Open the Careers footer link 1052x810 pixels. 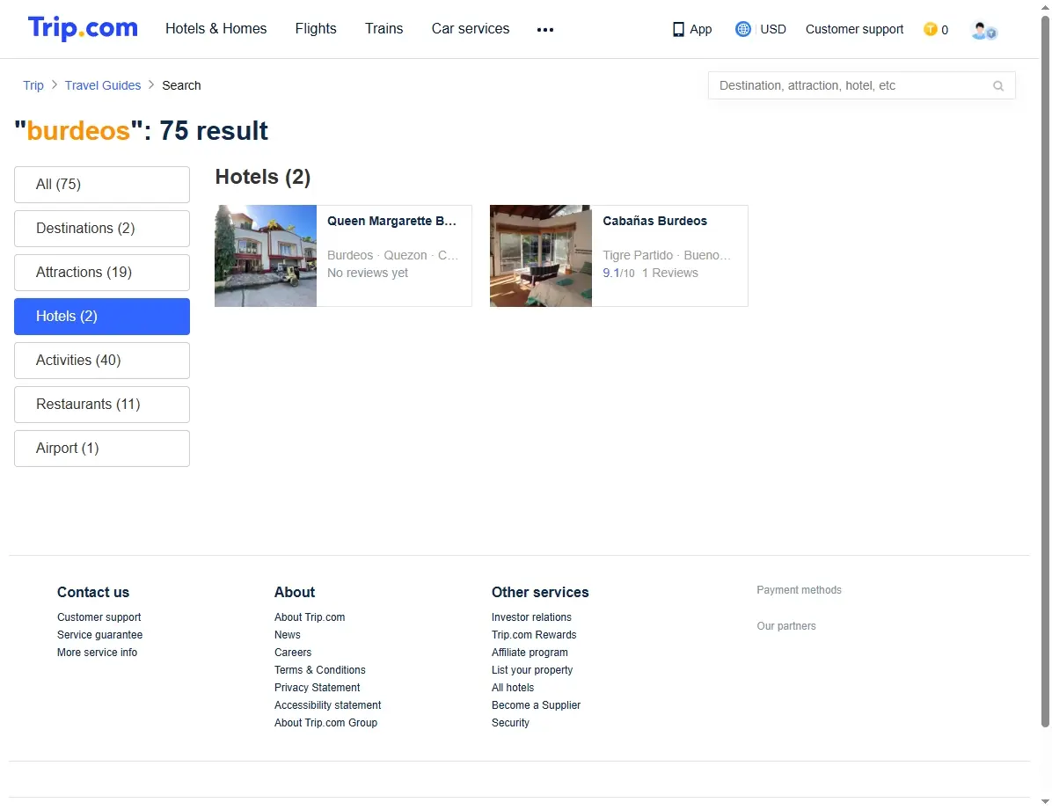[x=293, y=653]
